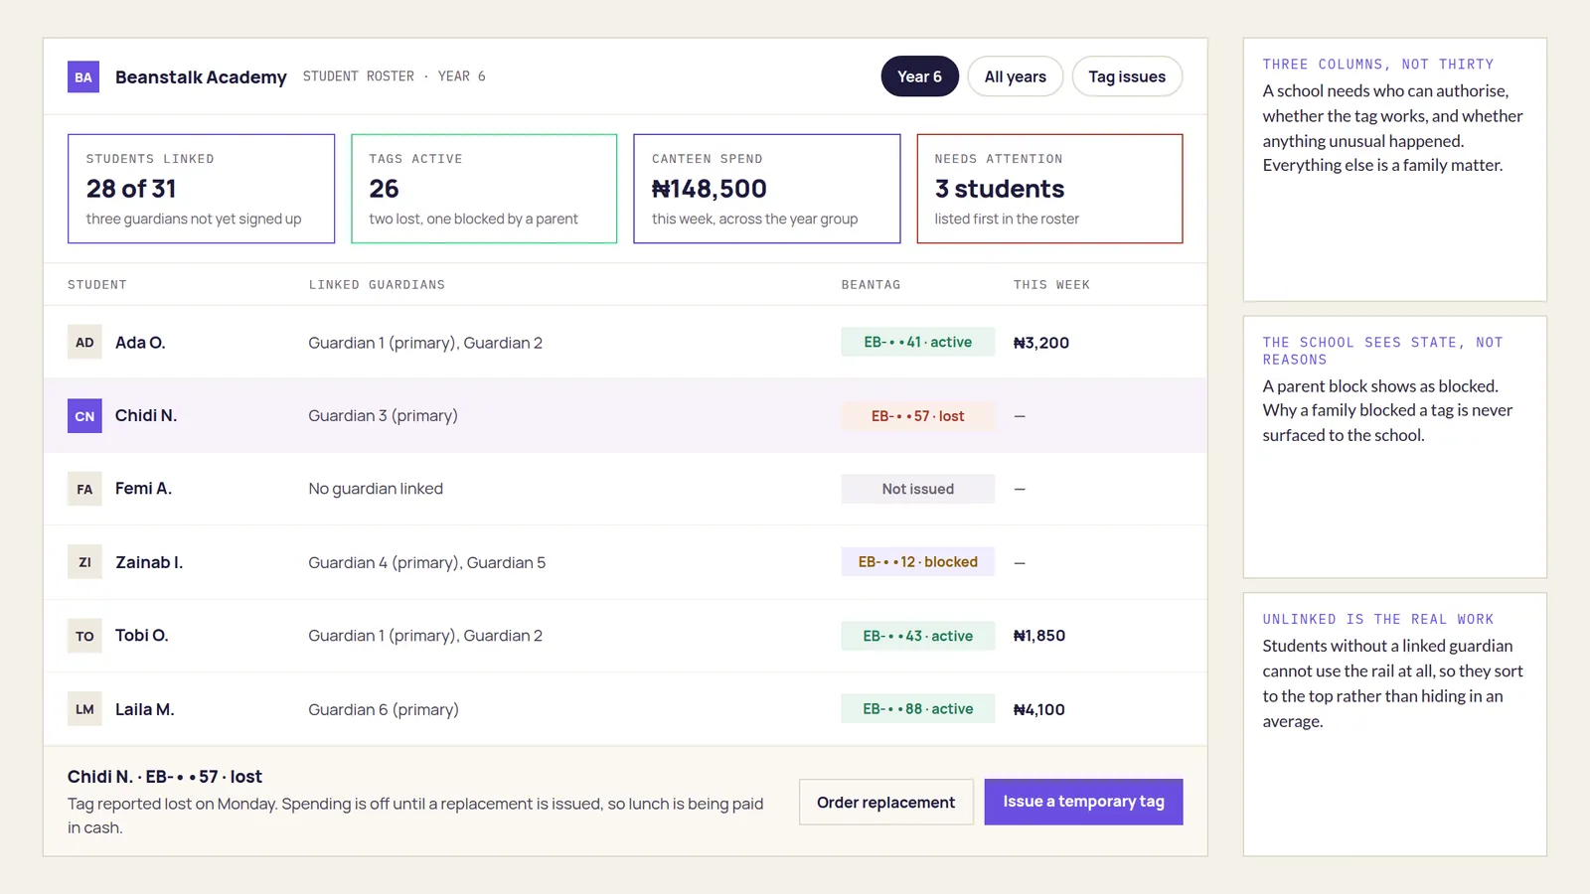The height and width of the screenshot is (894, 1590).
Task: Click the FA avatar for Femi A.
Action: click(84, 489)
